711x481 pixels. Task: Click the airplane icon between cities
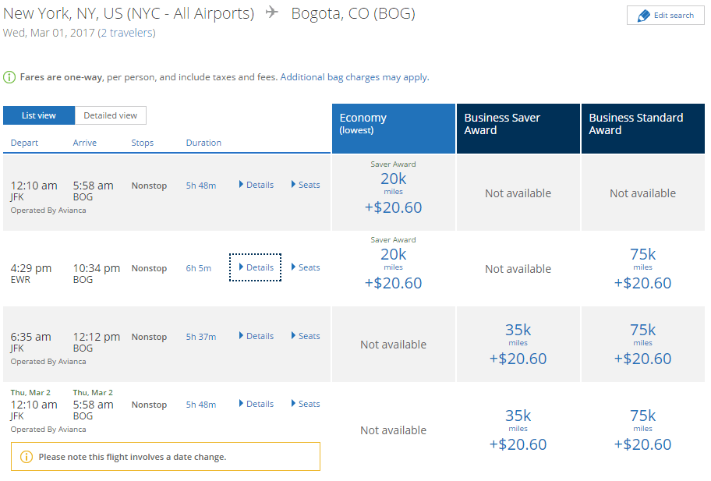[271, 12]
